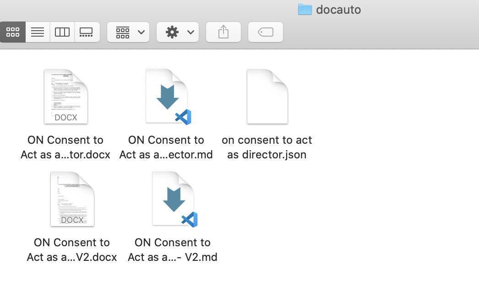Select the ON Consent director.md markdown file
Image resolution: width=479 pixels, height=292 pixels.
(x=166, y=96)
